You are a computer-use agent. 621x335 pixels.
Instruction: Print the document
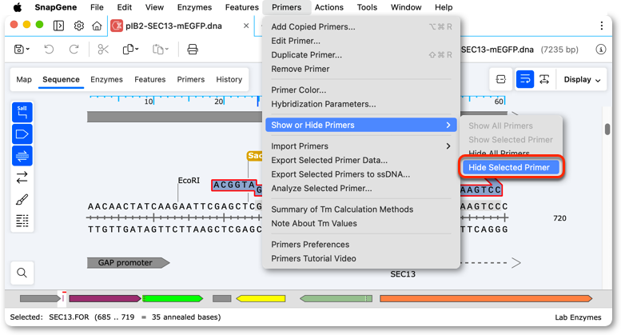click(x=193, y=49)
